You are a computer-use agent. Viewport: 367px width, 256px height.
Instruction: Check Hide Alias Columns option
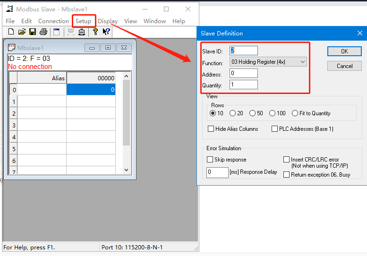tap(211, 128)
